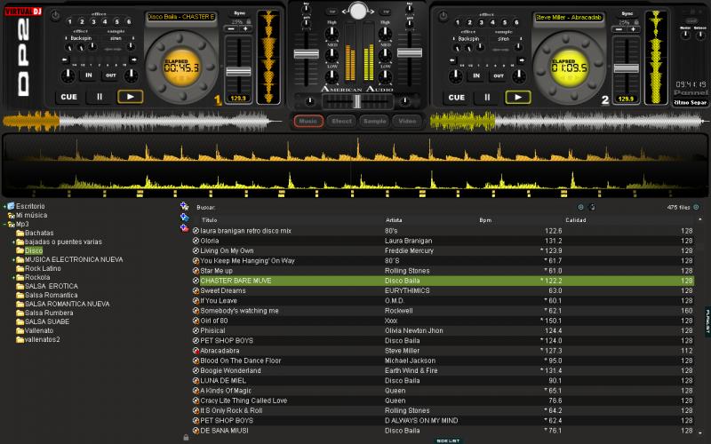Expand MUSICA ELECTRONICA NUEVA folder
The width and height of the screenshot is (711, 444).
coord(13,259)
